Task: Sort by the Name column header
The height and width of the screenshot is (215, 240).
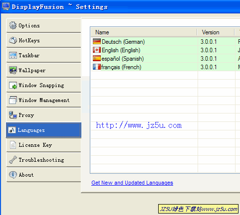Action: pos(144,32)
